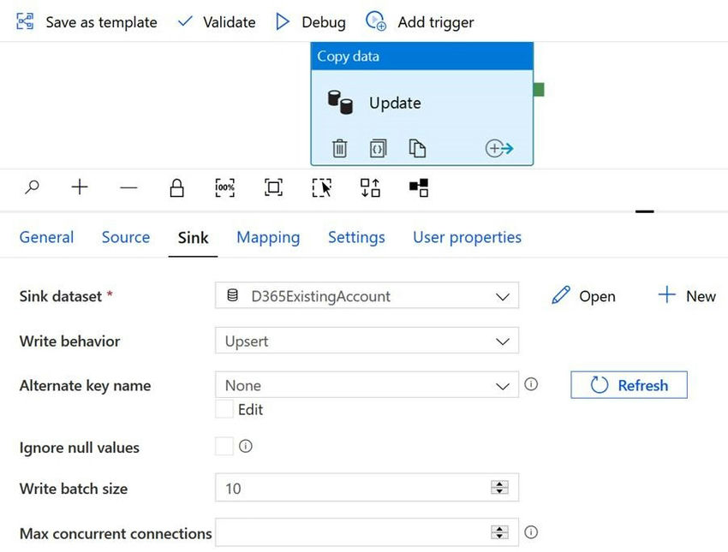Enable the Edit checkbox under Alternate key name
Viewport: 728px width, 552px height.
pyautogui.click(x=224, y=410)
